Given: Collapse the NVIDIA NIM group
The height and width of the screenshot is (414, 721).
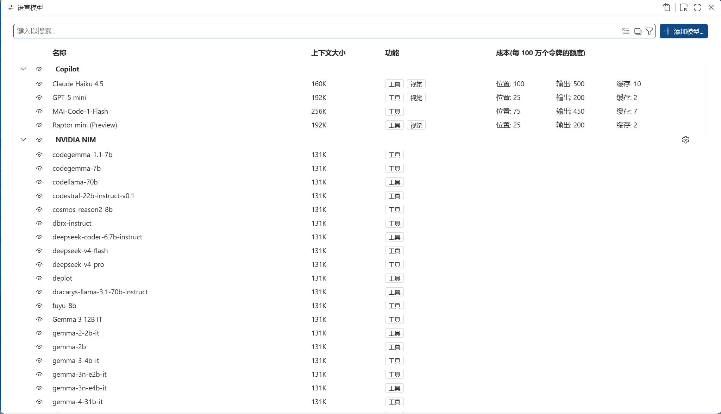Looking at the screenshot, I should (x=23, y=140).
